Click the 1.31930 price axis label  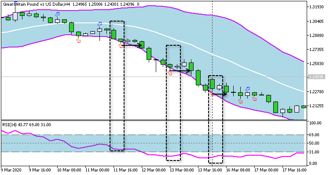point(316,7)
